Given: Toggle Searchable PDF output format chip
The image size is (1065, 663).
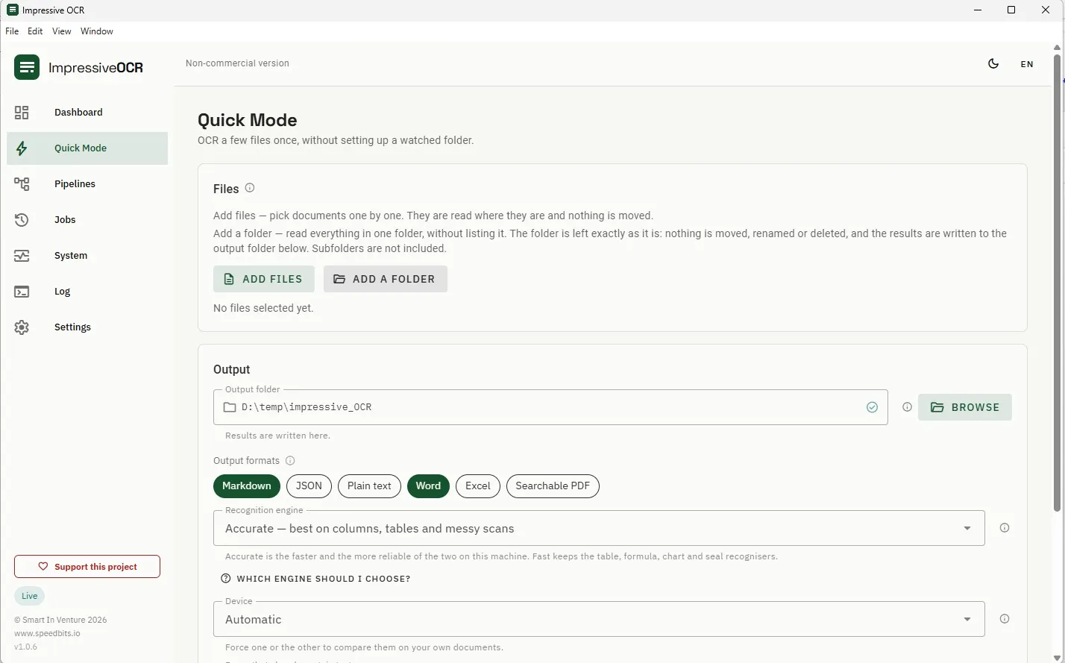Looking at the screenshot, I should [553, 486].
